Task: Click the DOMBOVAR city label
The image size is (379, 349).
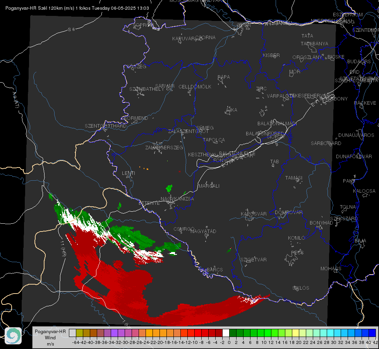Action: 288,213
